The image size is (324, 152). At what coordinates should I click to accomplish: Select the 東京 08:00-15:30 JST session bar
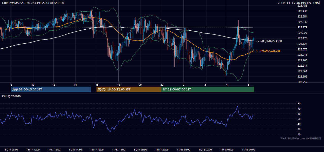coord(51,89)
